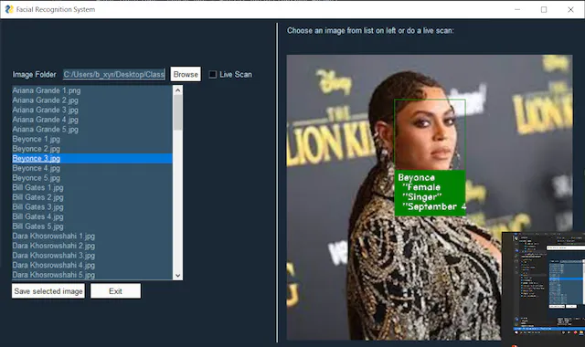
Task: Click the Exit button
Action: coord(116,291)
